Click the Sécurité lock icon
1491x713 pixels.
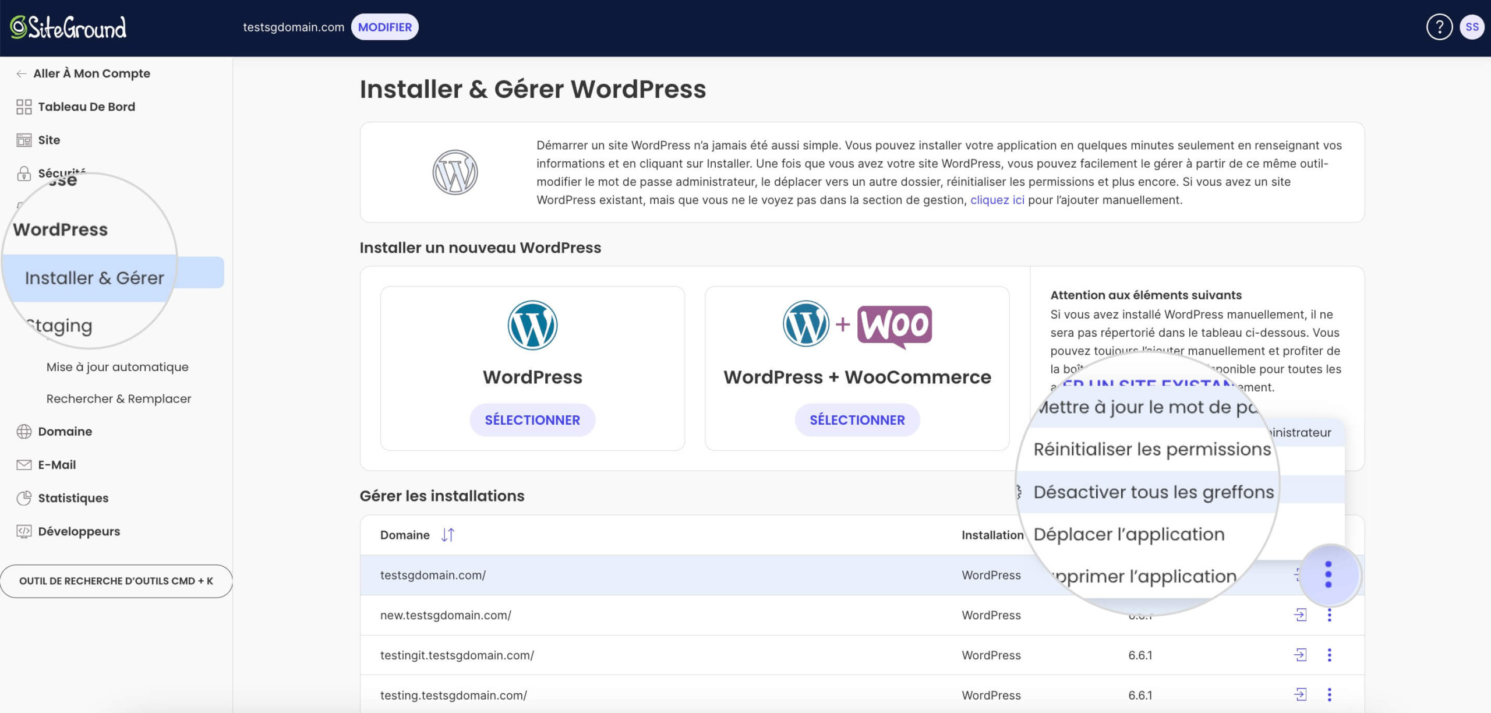(x=24, y=173)
